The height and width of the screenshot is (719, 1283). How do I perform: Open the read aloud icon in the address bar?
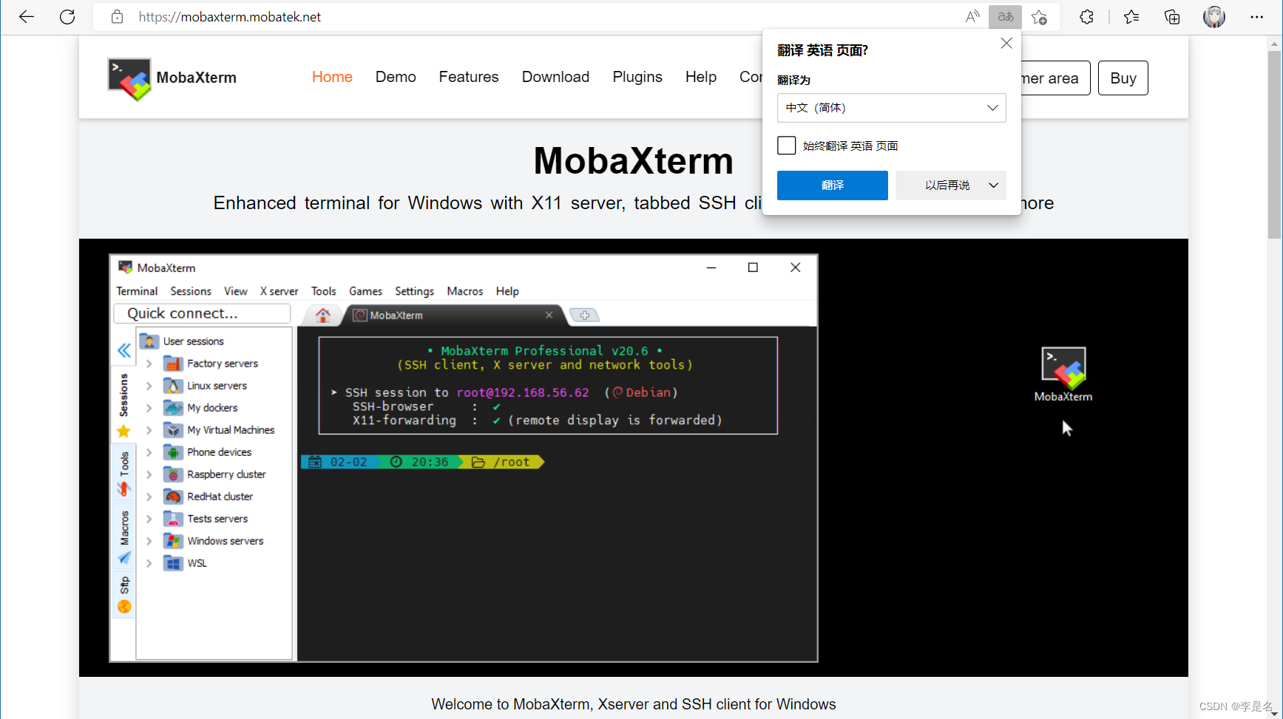[972, 17]
